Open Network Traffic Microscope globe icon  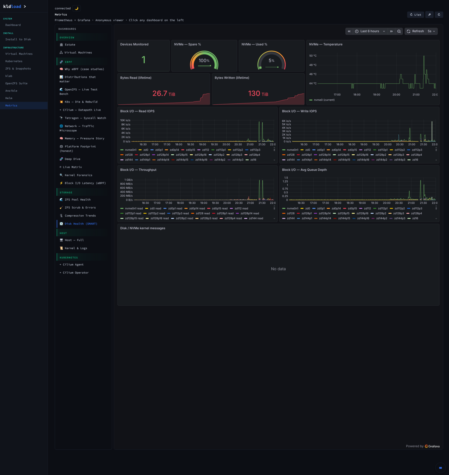click(x=61, y=126)
